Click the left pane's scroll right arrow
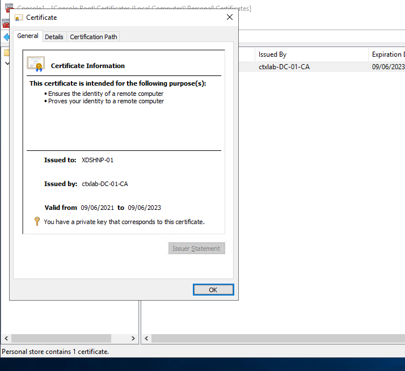The image size is (405, 371). coord(133,339)
